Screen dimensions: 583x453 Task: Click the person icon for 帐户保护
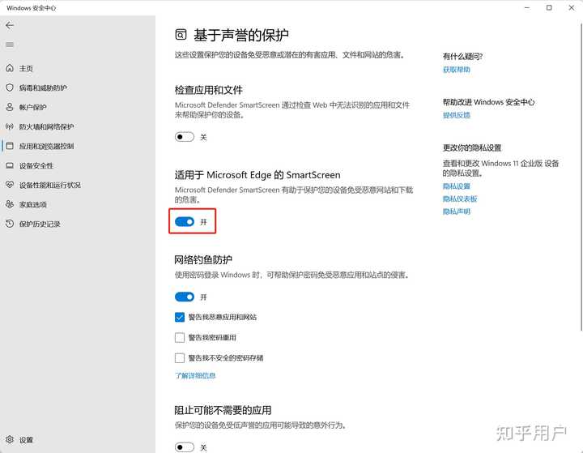[10, 107]
